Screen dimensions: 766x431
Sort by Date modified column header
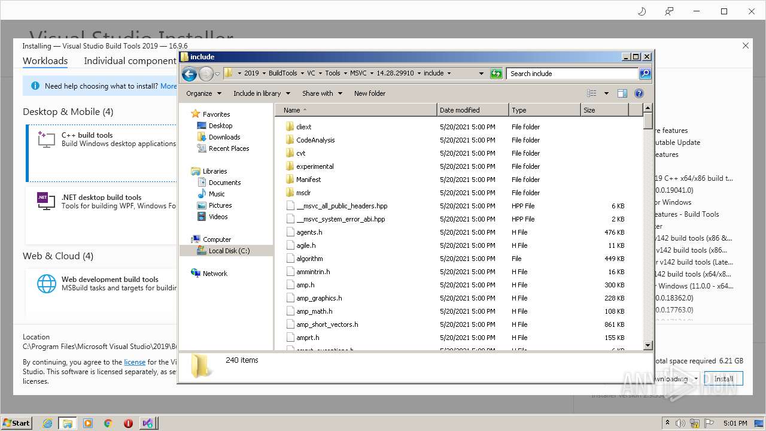pyautogui.click(x=473, y=110)
